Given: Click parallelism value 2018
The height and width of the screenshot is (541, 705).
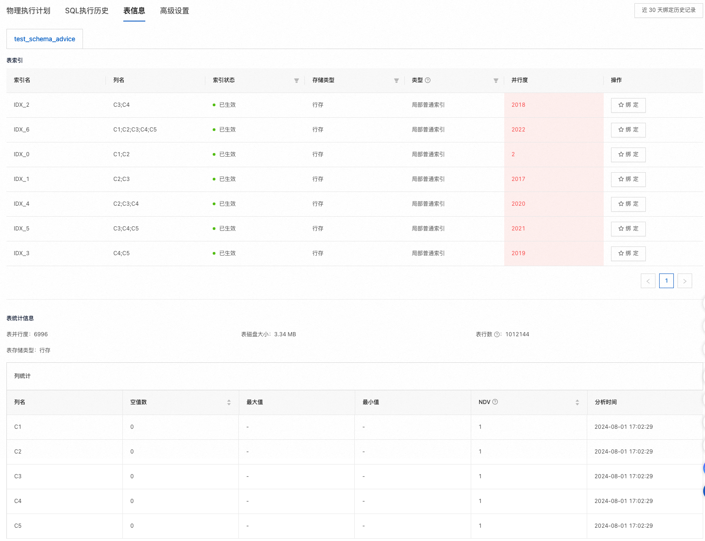Looking at the screenshot, I should click(x=518, y=105).
